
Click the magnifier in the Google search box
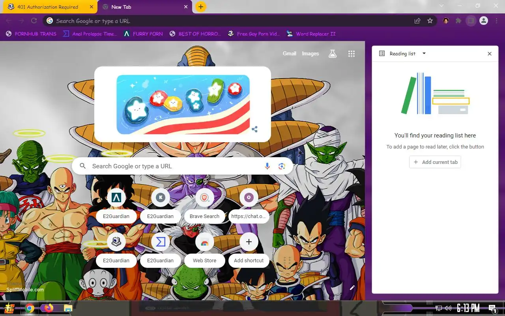82,166
